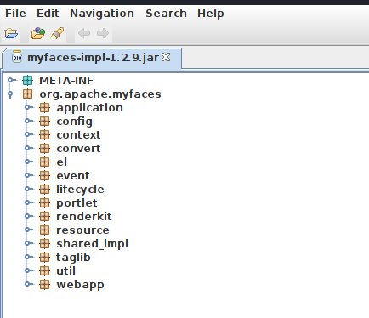Select the resource tree label
The image size is (369, 318).
tap(82, 230)
